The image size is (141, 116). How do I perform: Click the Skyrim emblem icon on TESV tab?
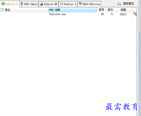(x=22, y=4)
